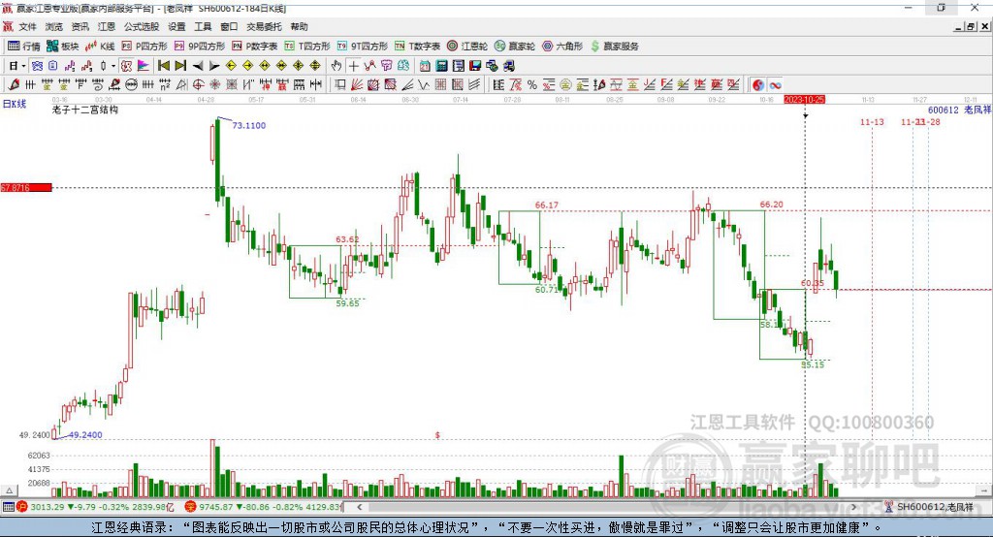Open 赢家服务 service link
The height and width of the screenshot is (537, 993).
[x=614, y=47]
